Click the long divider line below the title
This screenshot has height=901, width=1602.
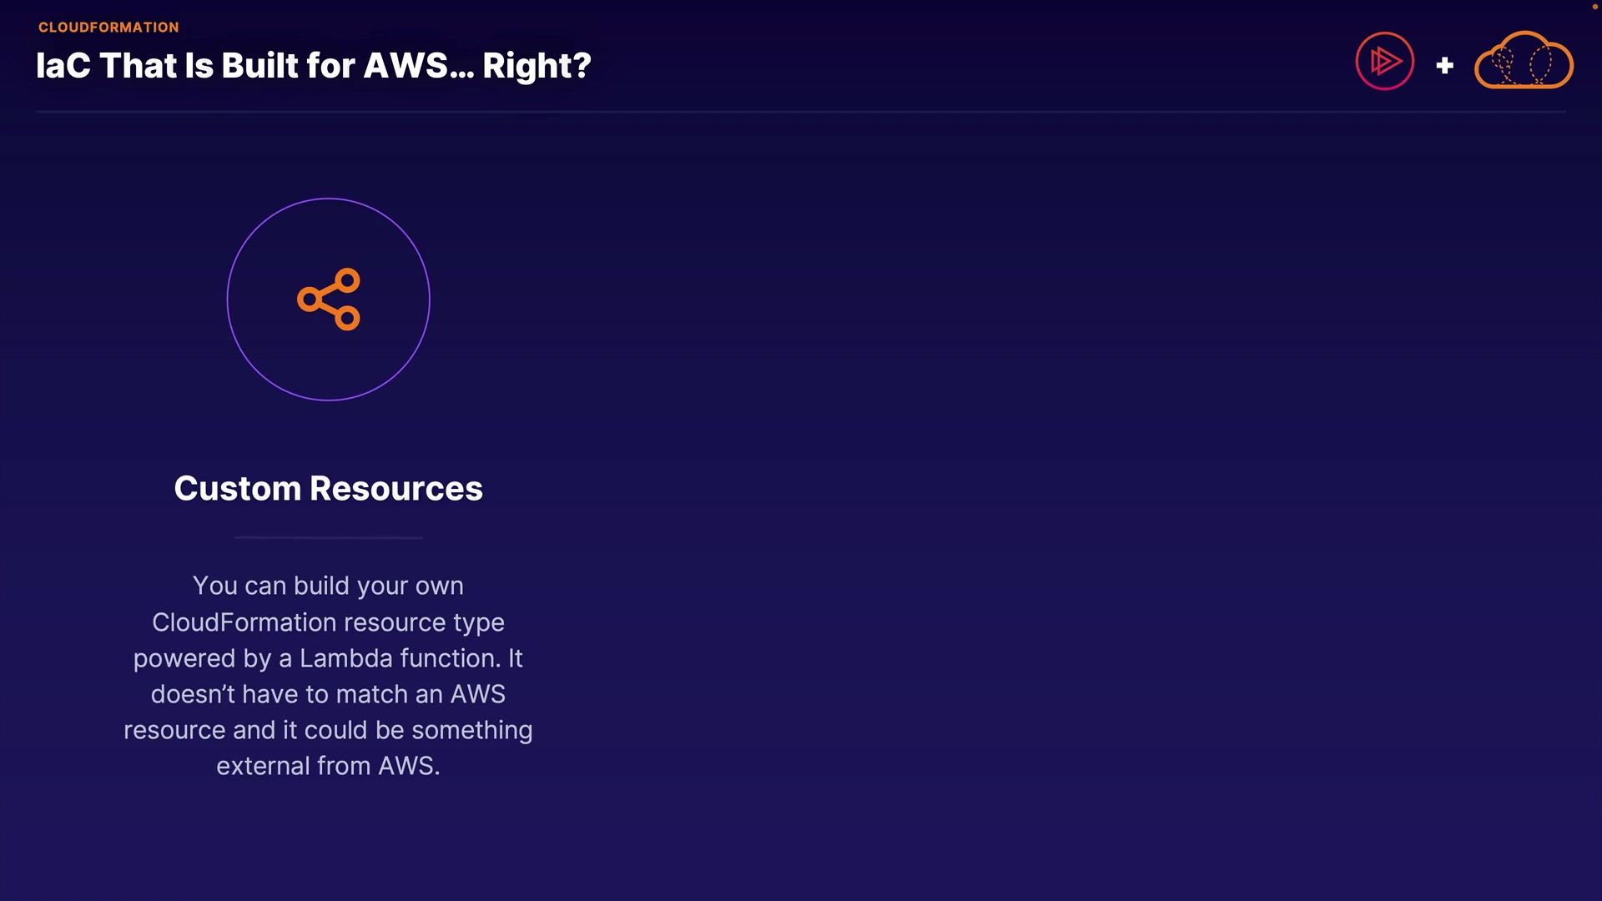click(x=800, y=112)
